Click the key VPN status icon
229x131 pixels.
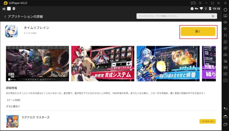pos(196,9)
